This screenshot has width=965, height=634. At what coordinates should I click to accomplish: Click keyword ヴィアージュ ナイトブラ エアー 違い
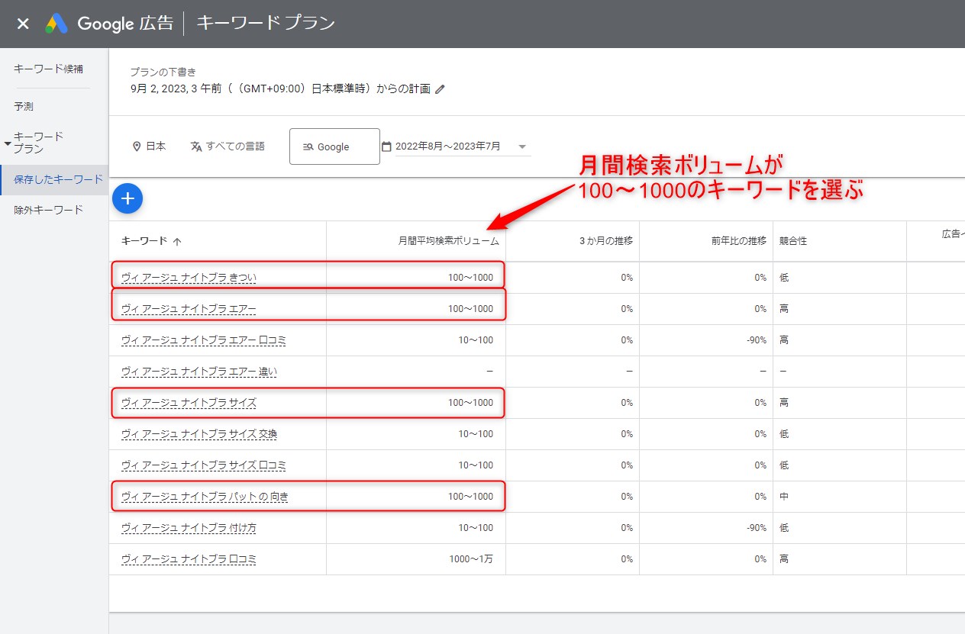[198, 372]
